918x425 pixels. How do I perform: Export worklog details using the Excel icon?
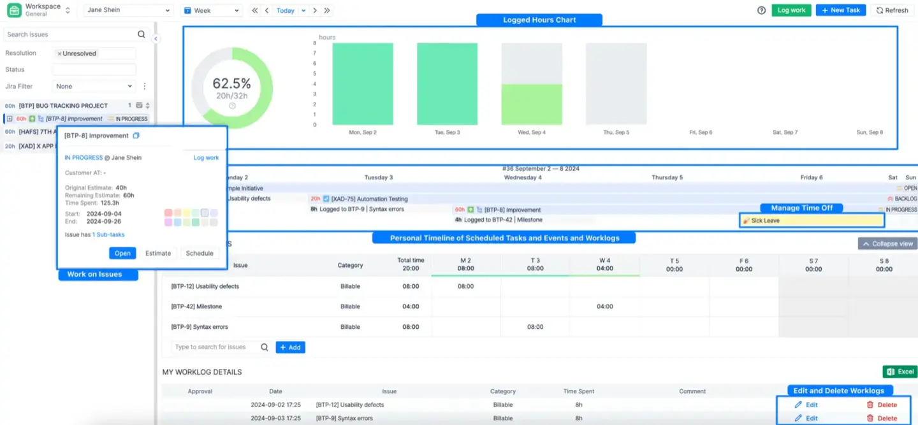click(x=900, y=371)
